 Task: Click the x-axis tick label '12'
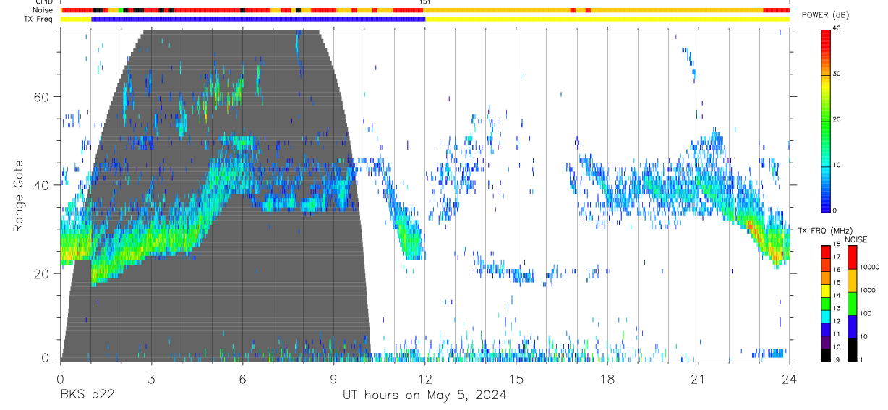tap(424, 379)
